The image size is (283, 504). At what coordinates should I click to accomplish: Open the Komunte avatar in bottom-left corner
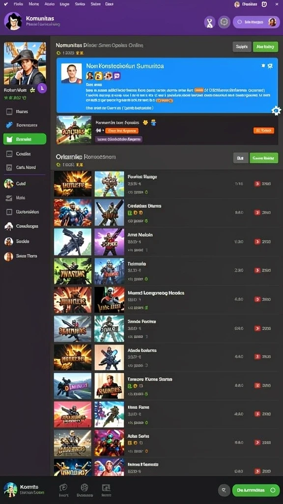click(x=10, y=490)
